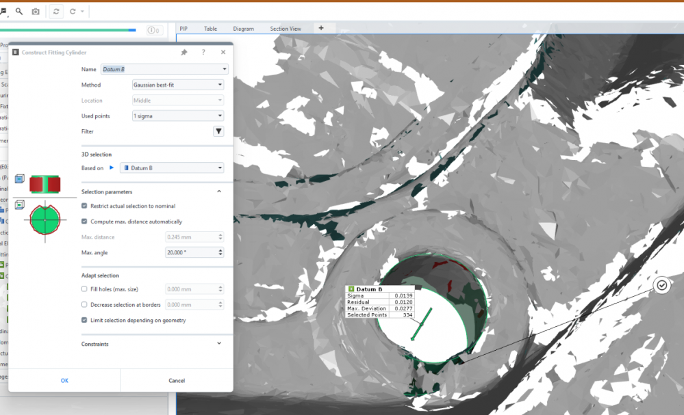Screen dimensions: 684x415
Task: Toggle Restrict actual selection to nominal
Action: point(84,206)
